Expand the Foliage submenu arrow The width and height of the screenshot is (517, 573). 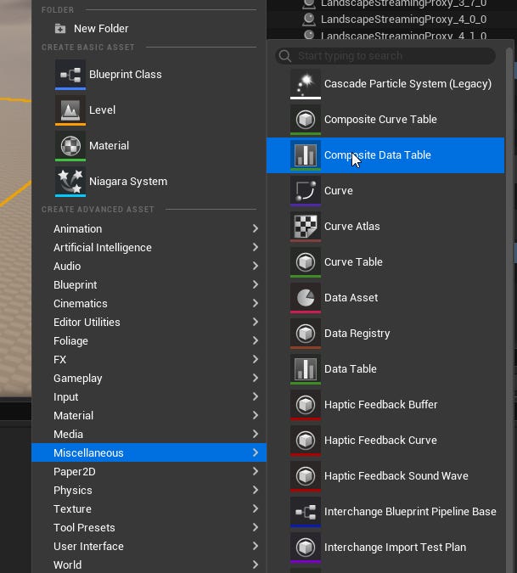pyautogui.click(x=256, y=341)
